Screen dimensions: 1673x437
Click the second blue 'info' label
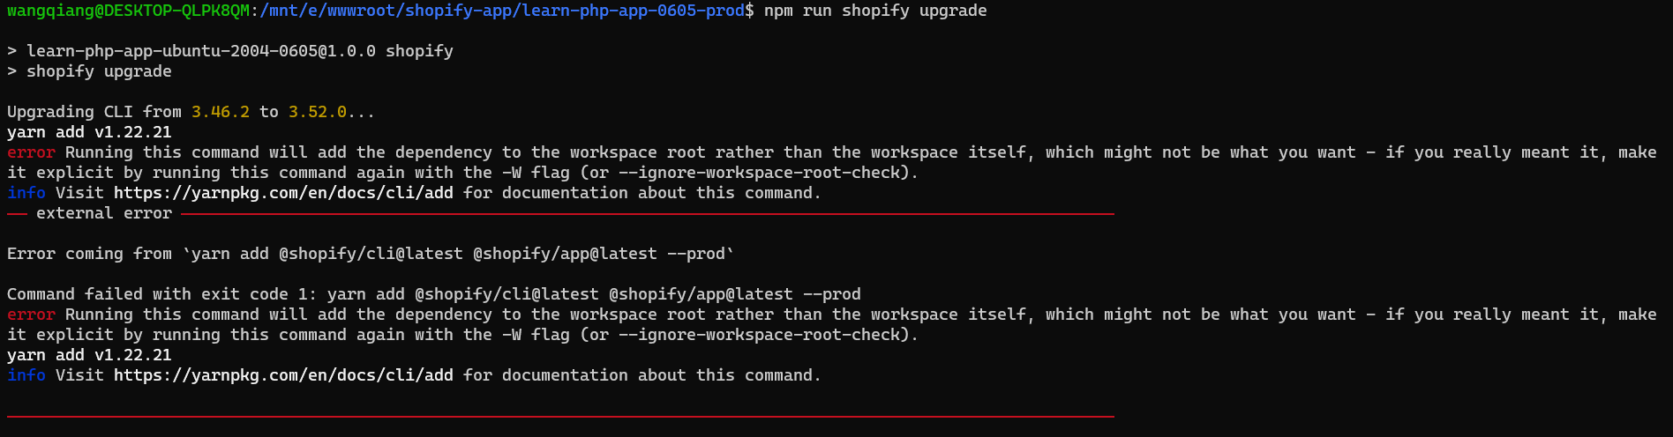tap(26, 375)
